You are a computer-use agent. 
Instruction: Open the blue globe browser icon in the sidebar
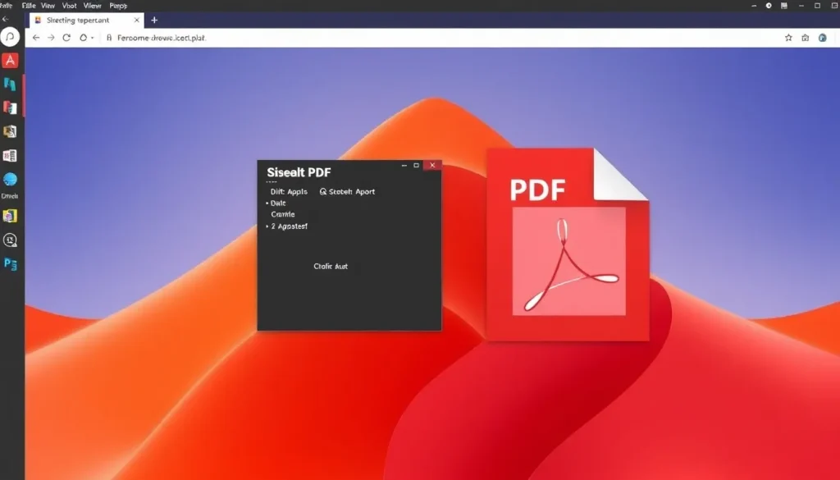click(x=10, y=180)
